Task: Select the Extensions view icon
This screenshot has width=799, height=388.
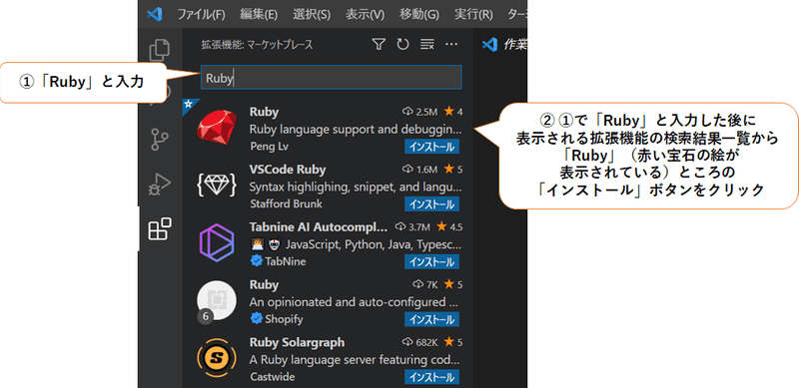Action: 160,229
